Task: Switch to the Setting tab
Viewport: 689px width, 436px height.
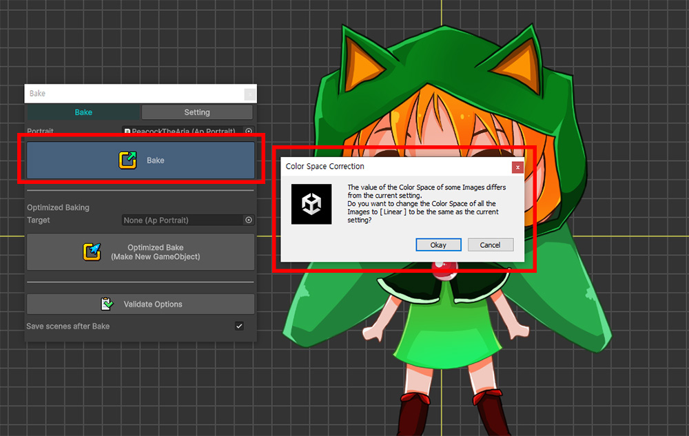Action: pos(197,112)
